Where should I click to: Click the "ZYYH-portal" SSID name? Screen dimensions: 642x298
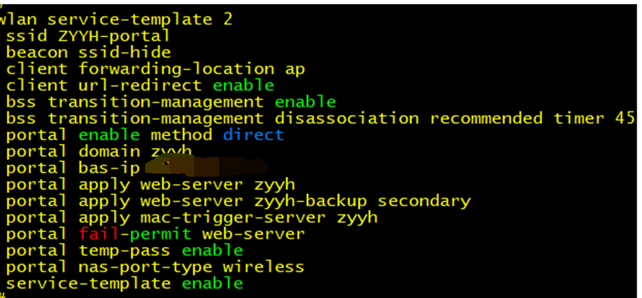109,36
